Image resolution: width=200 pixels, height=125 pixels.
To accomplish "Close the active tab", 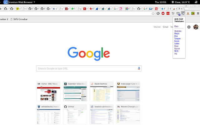I will coord(182,9).
